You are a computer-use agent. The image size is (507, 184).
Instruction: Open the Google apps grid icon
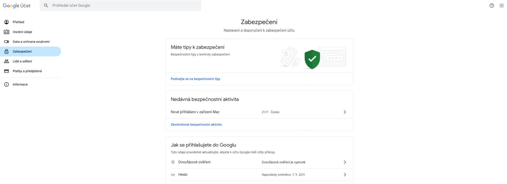pos(501,5)
